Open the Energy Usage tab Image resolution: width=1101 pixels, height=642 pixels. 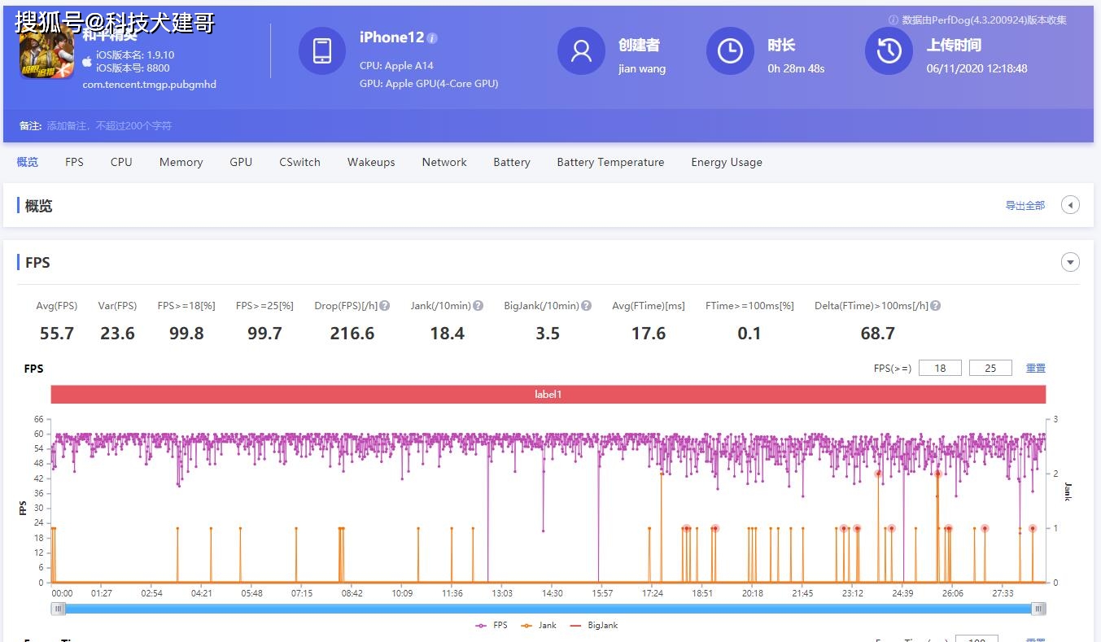pos(727,162)
